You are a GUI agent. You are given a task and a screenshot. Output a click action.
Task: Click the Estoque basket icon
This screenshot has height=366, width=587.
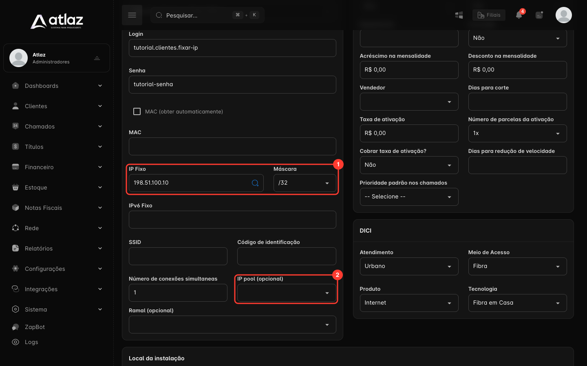click(15, 187)
